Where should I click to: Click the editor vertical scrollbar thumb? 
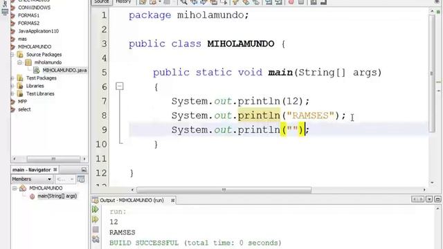431,73
